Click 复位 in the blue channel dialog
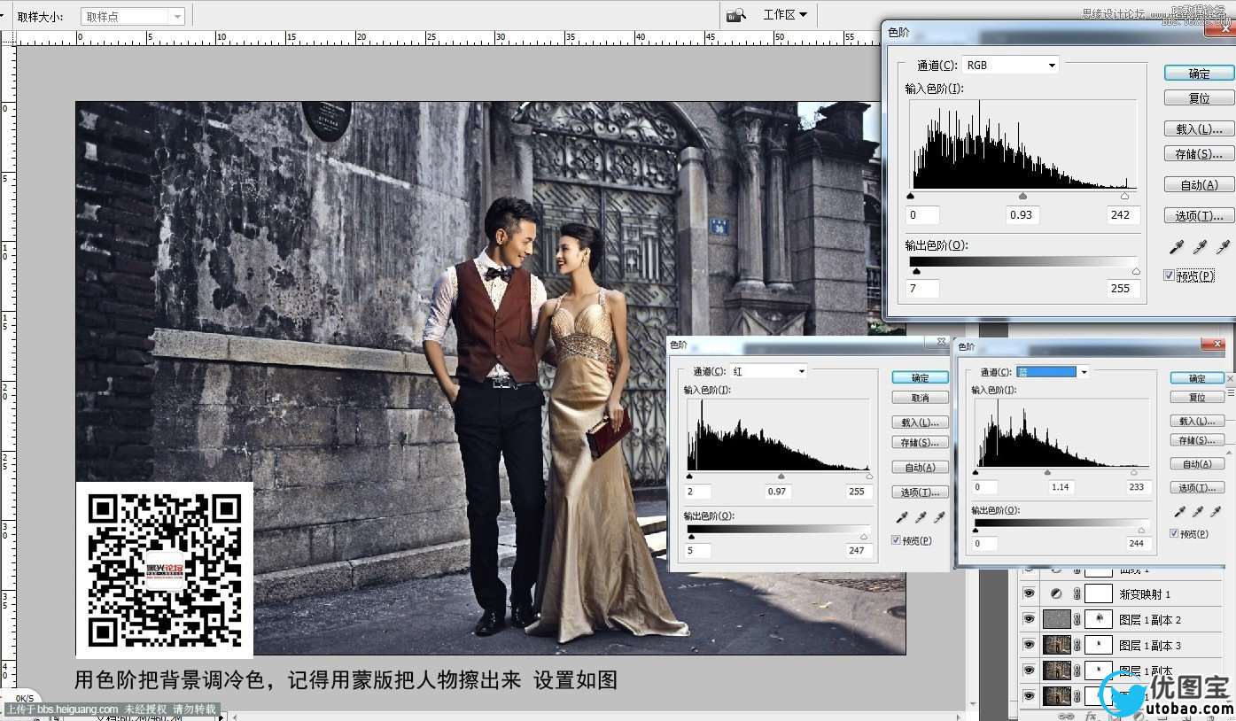This screenshot has width=1236, height=721. tap(1197, 398)
